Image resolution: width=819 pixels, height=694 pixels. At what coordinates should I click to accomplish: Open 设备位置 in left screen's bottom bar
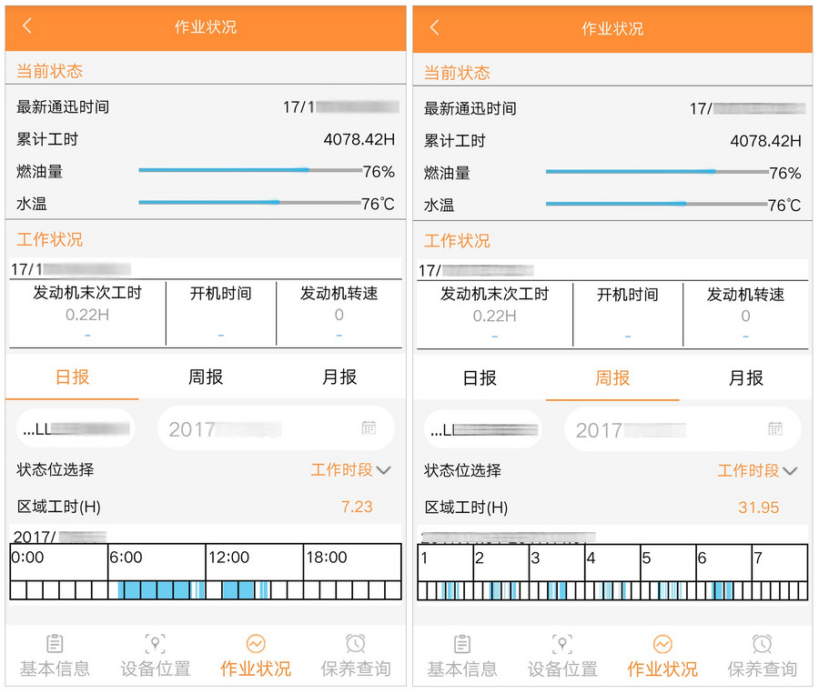(x=156, y=657)
